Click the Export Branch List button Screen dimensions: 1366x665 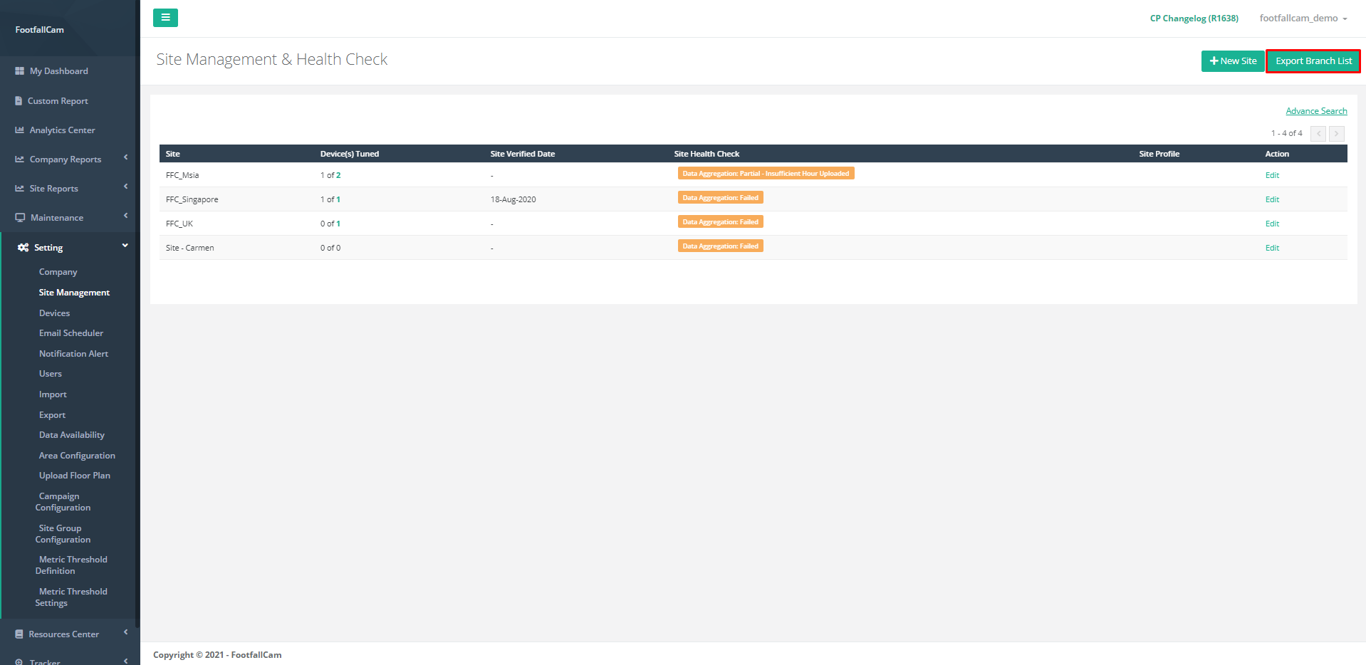[1313, 61]
